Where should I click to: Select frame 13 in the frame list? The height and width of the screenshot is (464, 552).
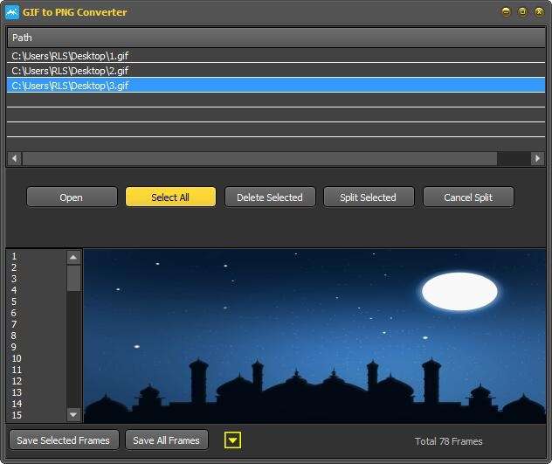coord(37,392)
